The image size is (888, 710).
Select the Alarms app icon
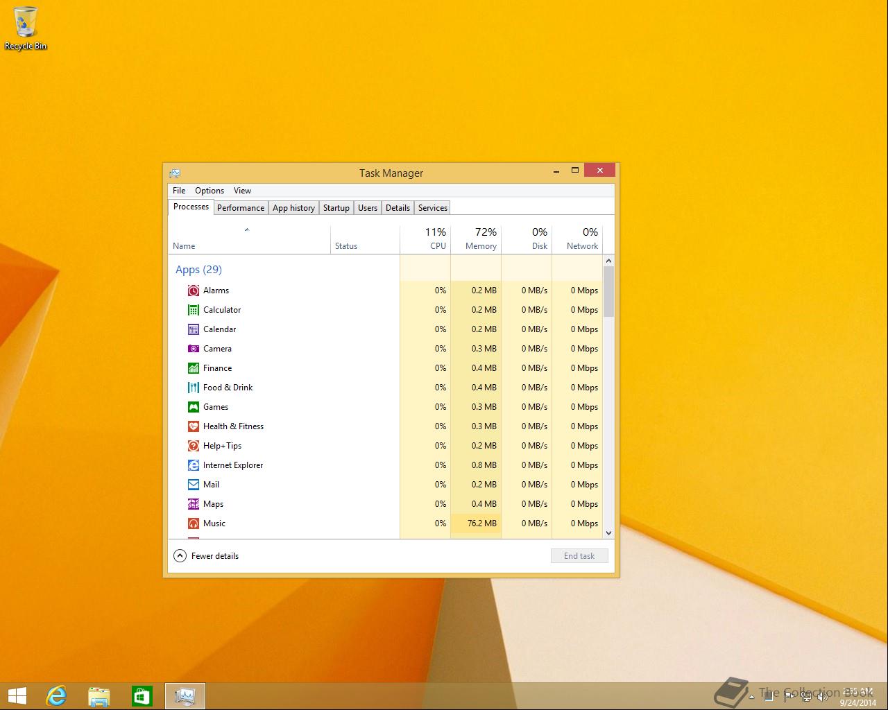pyautogui.click(x=194, y=291)
